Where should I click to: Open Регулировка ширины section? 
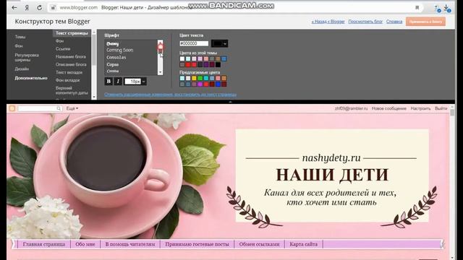tap(27, 57)
